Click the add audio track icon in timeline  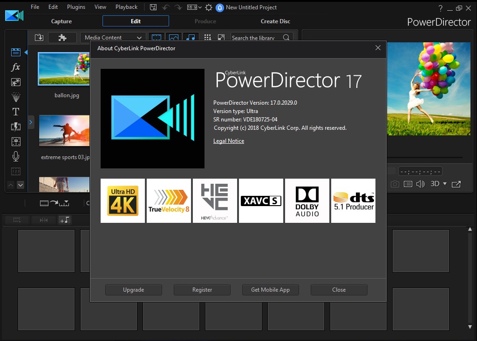pos(64,220)
